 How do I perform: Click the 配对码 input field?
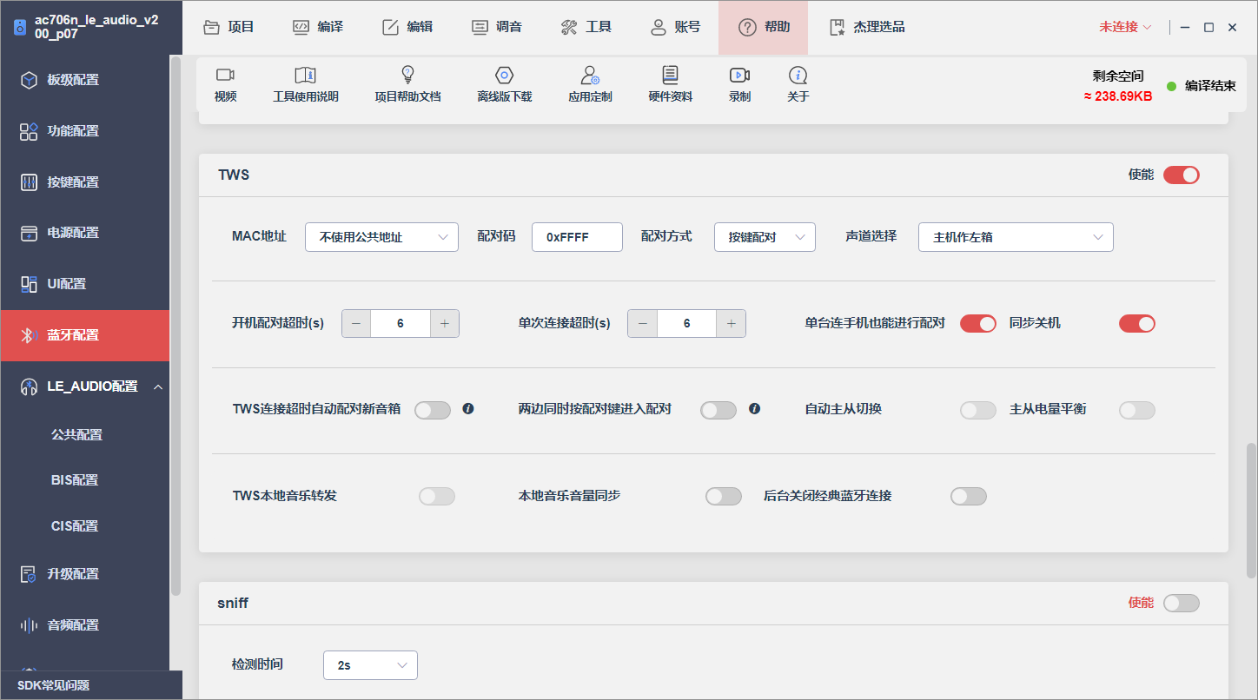[577, 237]
